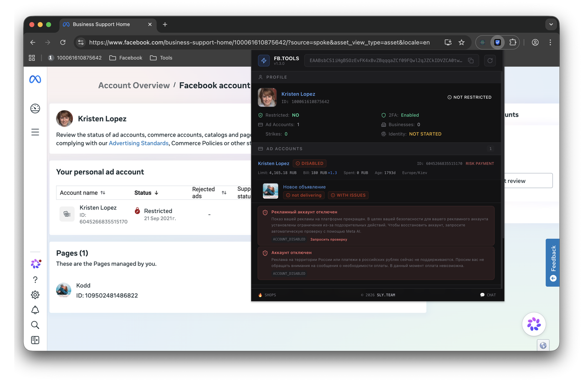Copy the access token in FB.TOOLS popup

click(x=471, y=61)
